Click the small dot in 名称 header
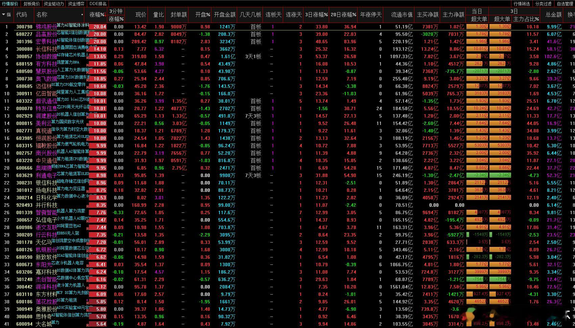This screenshot has width=575, height=328. click(82, 15)
